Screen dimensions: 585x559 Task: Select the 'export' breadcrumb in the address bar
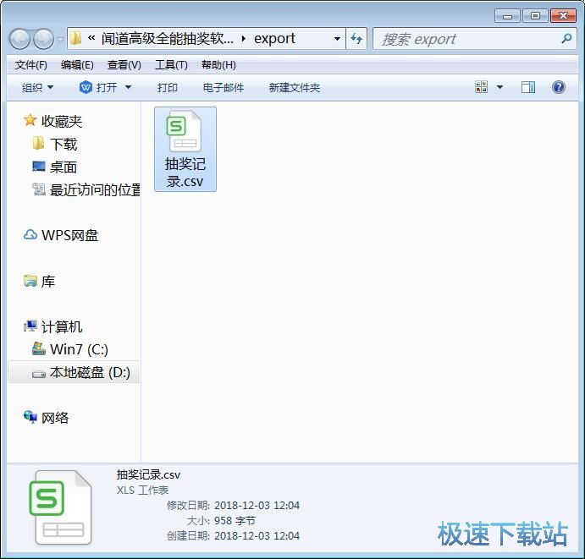click(274, 38)
